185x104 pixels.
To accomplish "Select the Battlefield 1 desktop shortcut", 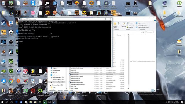I will coord(18,91).
